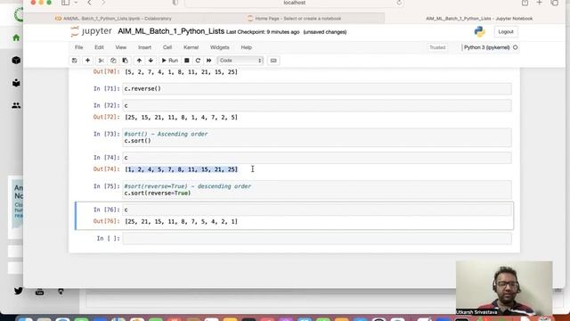Move selected cell up arrow
The width and height of the screenshot is (570, 321).
[x=139, y=61]
